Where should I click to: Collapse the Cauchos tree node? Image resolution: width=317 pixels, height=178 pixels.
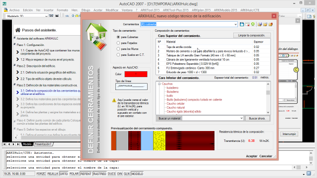[x=159, y=84]
